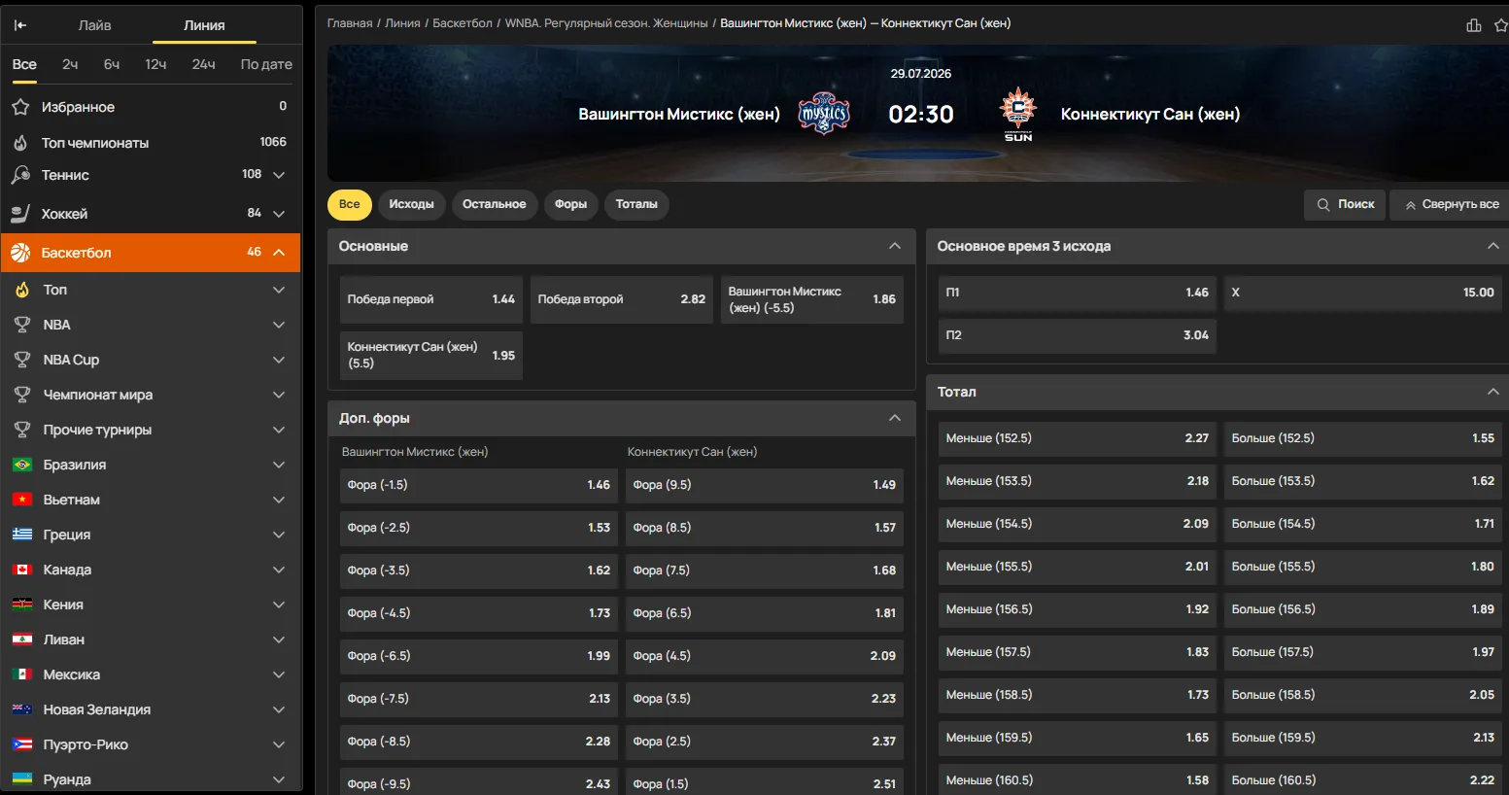Pick Меньше (157.5) total at 1.83
The image size is (1509, 795).
tap(1078, 652)
